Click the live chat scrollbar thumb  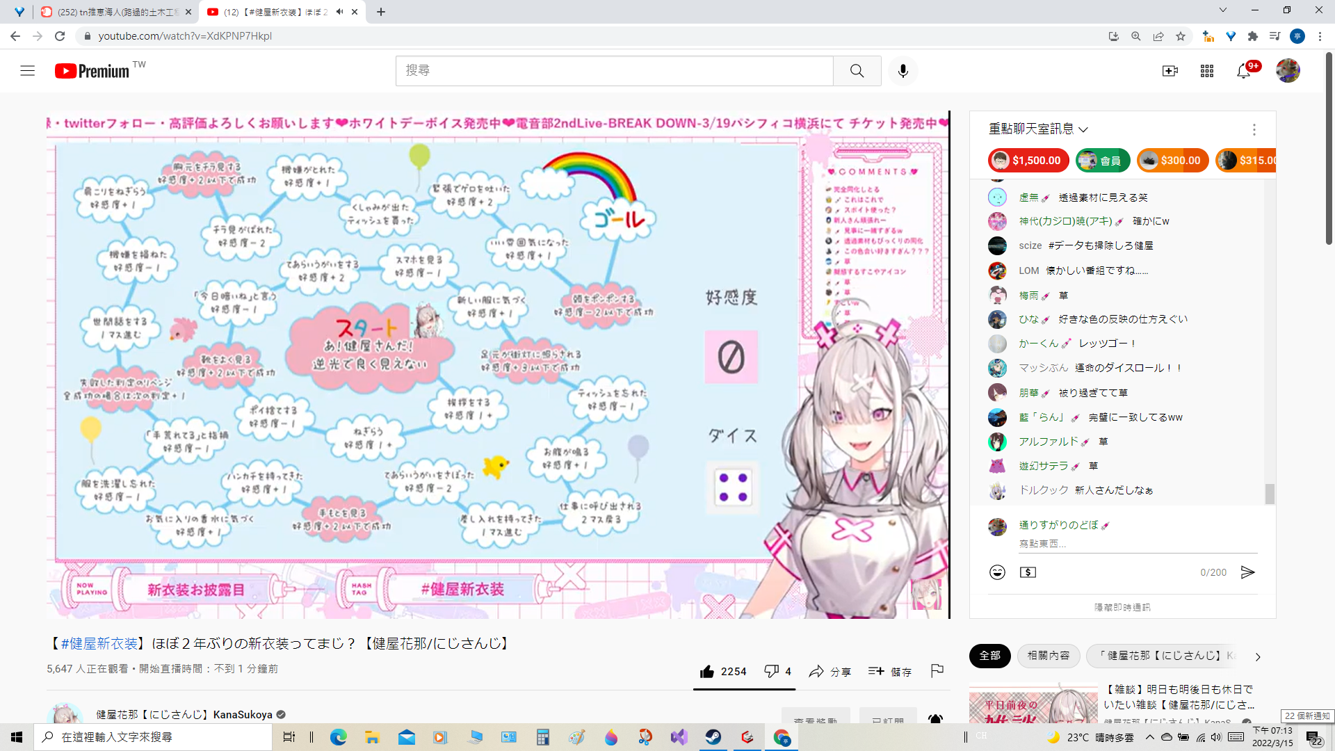[1270, 494]
